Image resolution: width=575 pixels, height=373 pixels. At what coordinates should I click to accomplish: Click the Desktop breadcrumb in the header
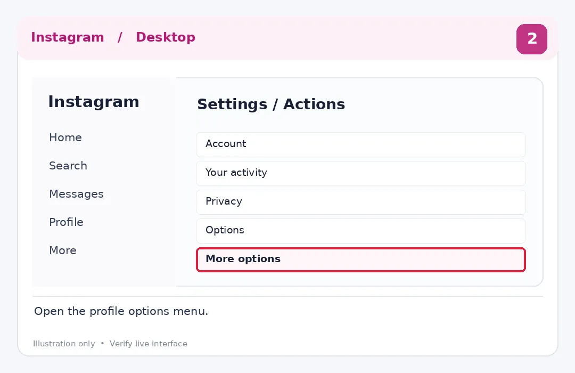click(166, 37)
